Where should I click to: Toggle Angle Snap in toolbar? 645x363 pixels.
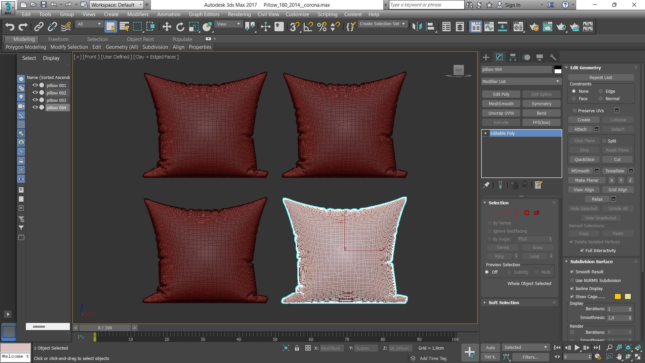tap(308, 27)
